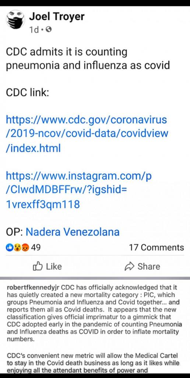Click the angry reaction emoji
Viewport: 190px width, 378px height.
[25, 247]
